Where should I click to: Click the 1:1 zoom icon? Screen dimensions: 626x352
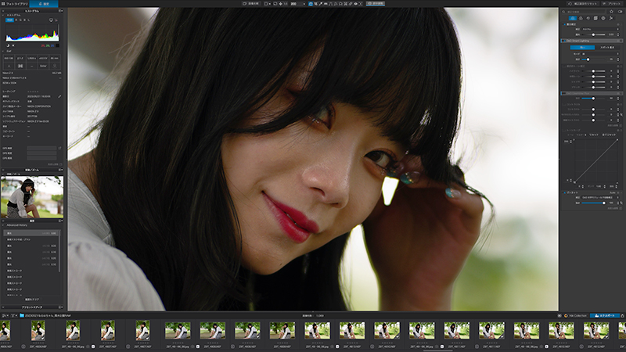click(286, 4)
